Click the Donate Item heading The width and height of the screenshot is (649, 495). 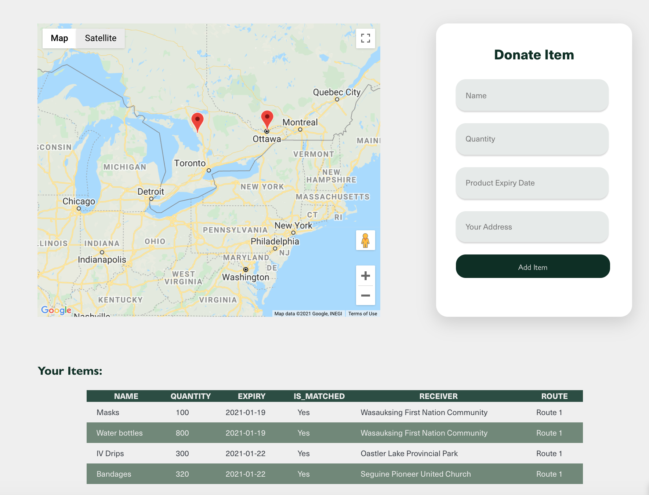pos(534,55)
